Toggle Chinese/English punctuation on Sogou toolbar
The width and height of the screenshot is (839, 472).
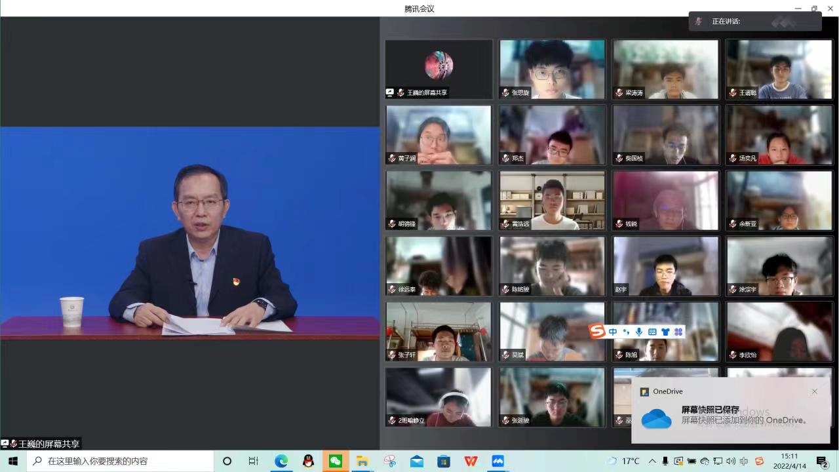pos(626,332)
